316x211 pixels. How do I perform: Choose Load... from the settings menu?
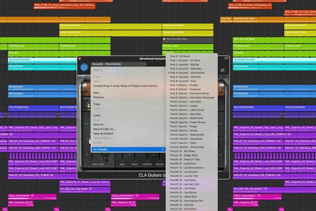(x=128, y=116)
